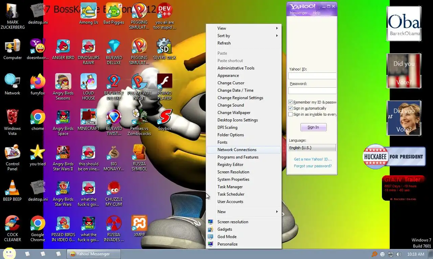Click the LOUD HOUSE desktop icon

tap(88, 87)
